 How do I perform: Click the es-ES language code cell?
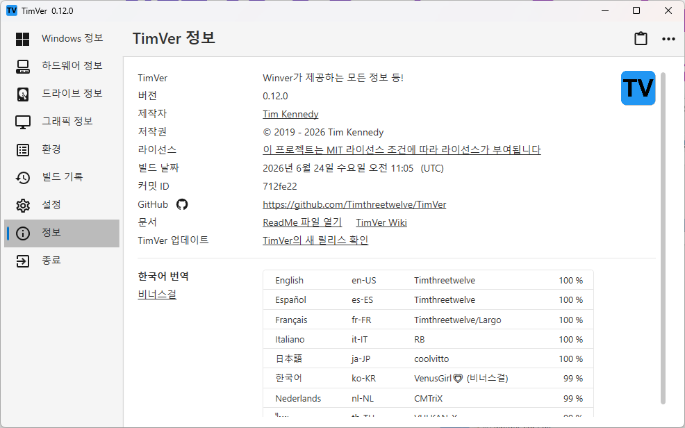362,300
